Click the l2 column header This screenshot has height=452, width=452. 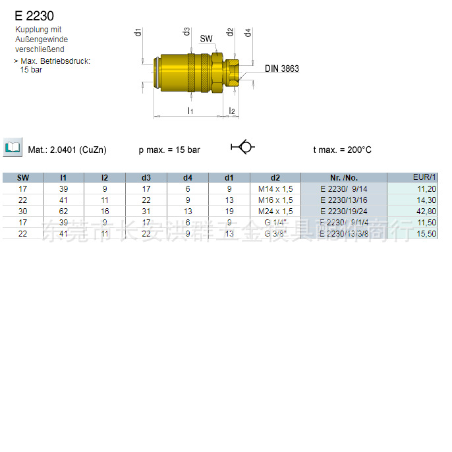[x=105, y=178]
